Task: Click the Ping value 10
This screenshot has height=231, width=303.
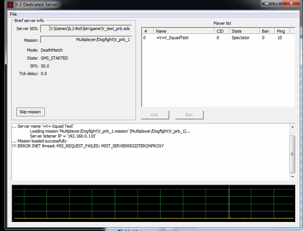Action: pos(280,38)
